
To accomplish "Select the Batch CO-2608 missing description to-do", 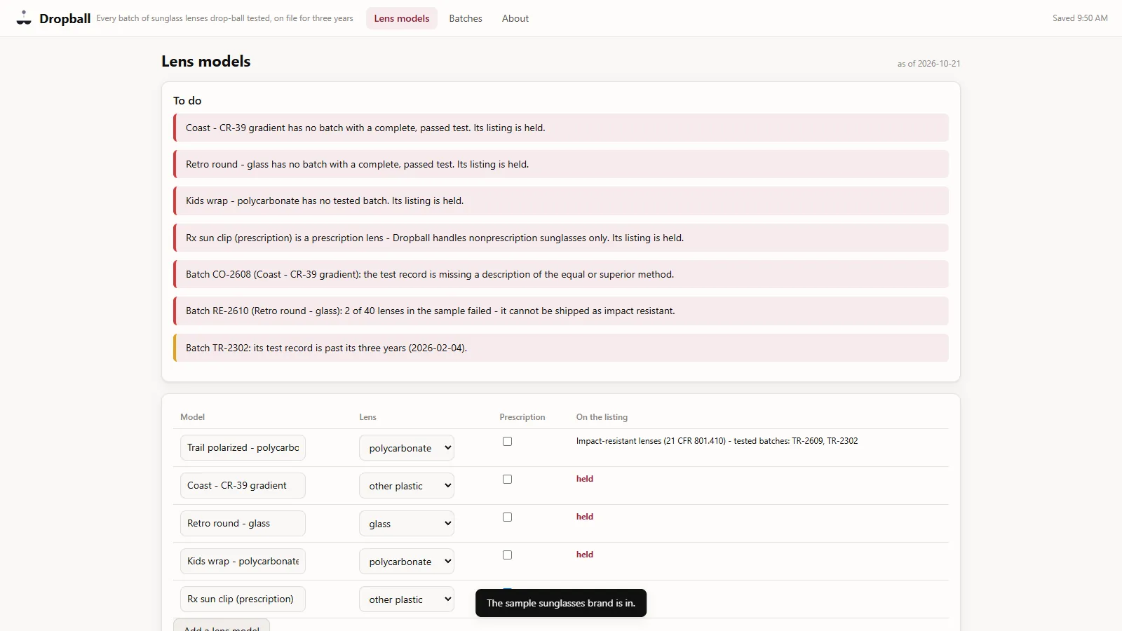I will pyautogui.click(x=561, y=274).
